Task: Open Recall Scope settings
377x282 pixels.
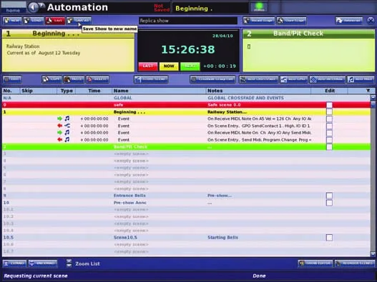Action: click(259, 21)
